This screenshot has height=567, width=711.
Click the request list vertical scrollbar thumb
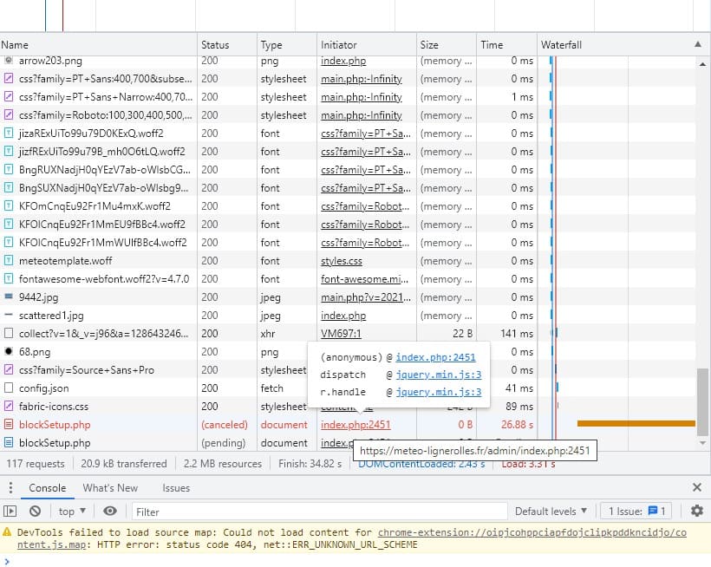pos(702,401)
